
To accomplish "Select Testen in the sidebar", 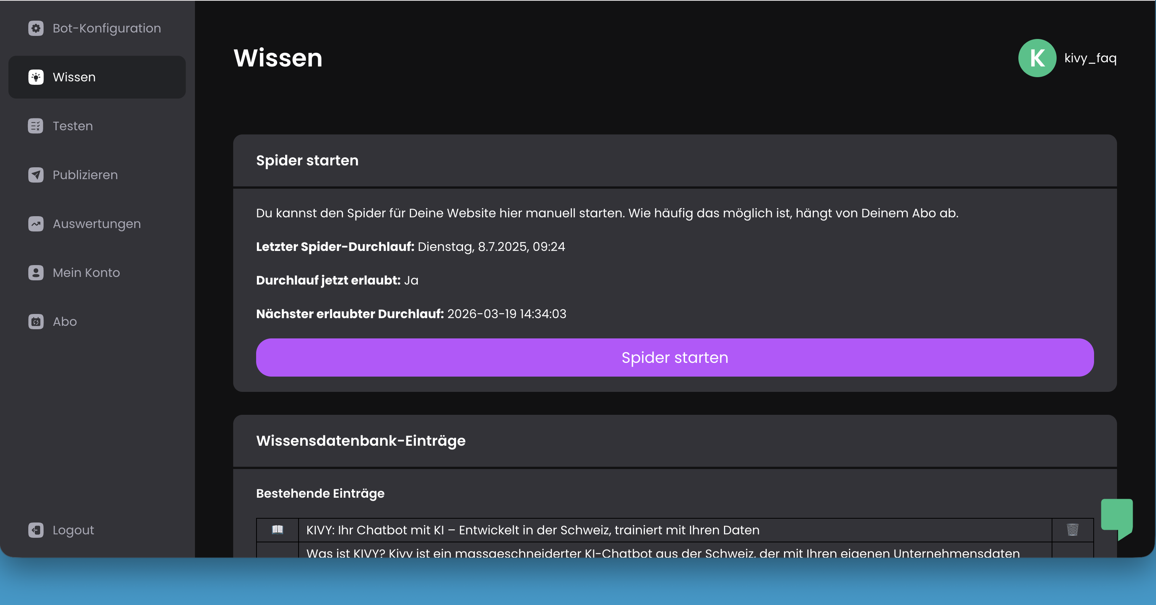I will click(x=73, y=126).
